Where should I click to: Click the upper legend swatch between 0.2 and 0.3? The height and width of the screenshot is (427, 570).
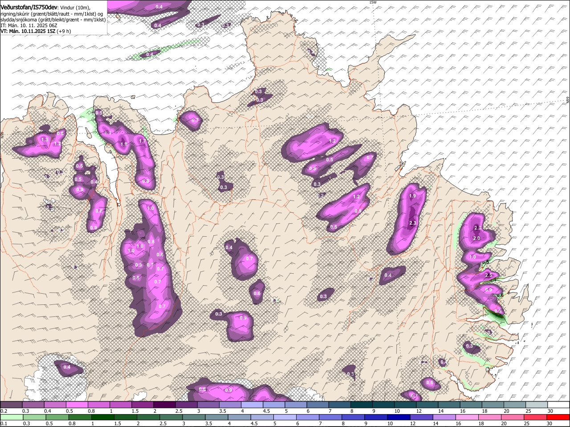tap(11, 405)
